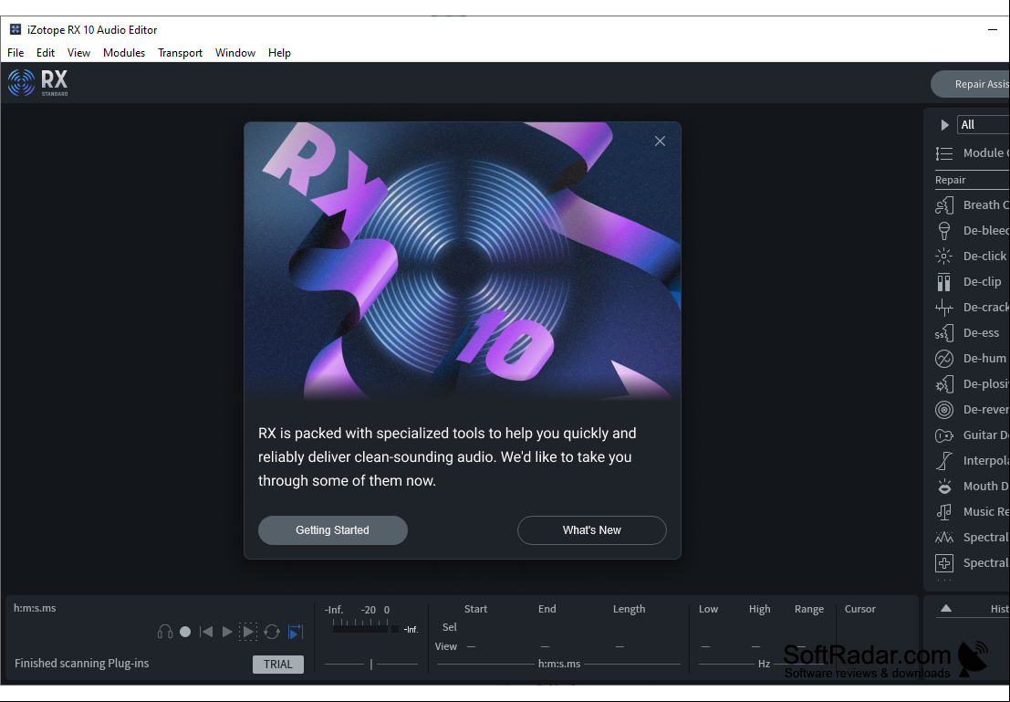Rewind to start of file
The height and width of the screenshot is (702, 1010).
[206, 632]
